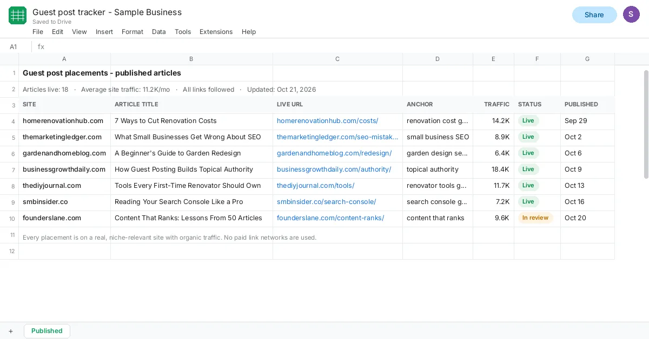This screenshot has height=339, width=649.
Task: Select the 'Sep 29' published date cell
Action: pyautogui.click(x=587, y=121)
